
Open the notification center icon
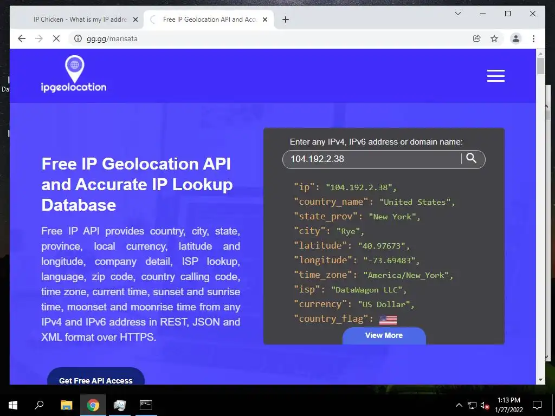pos(537,405)
